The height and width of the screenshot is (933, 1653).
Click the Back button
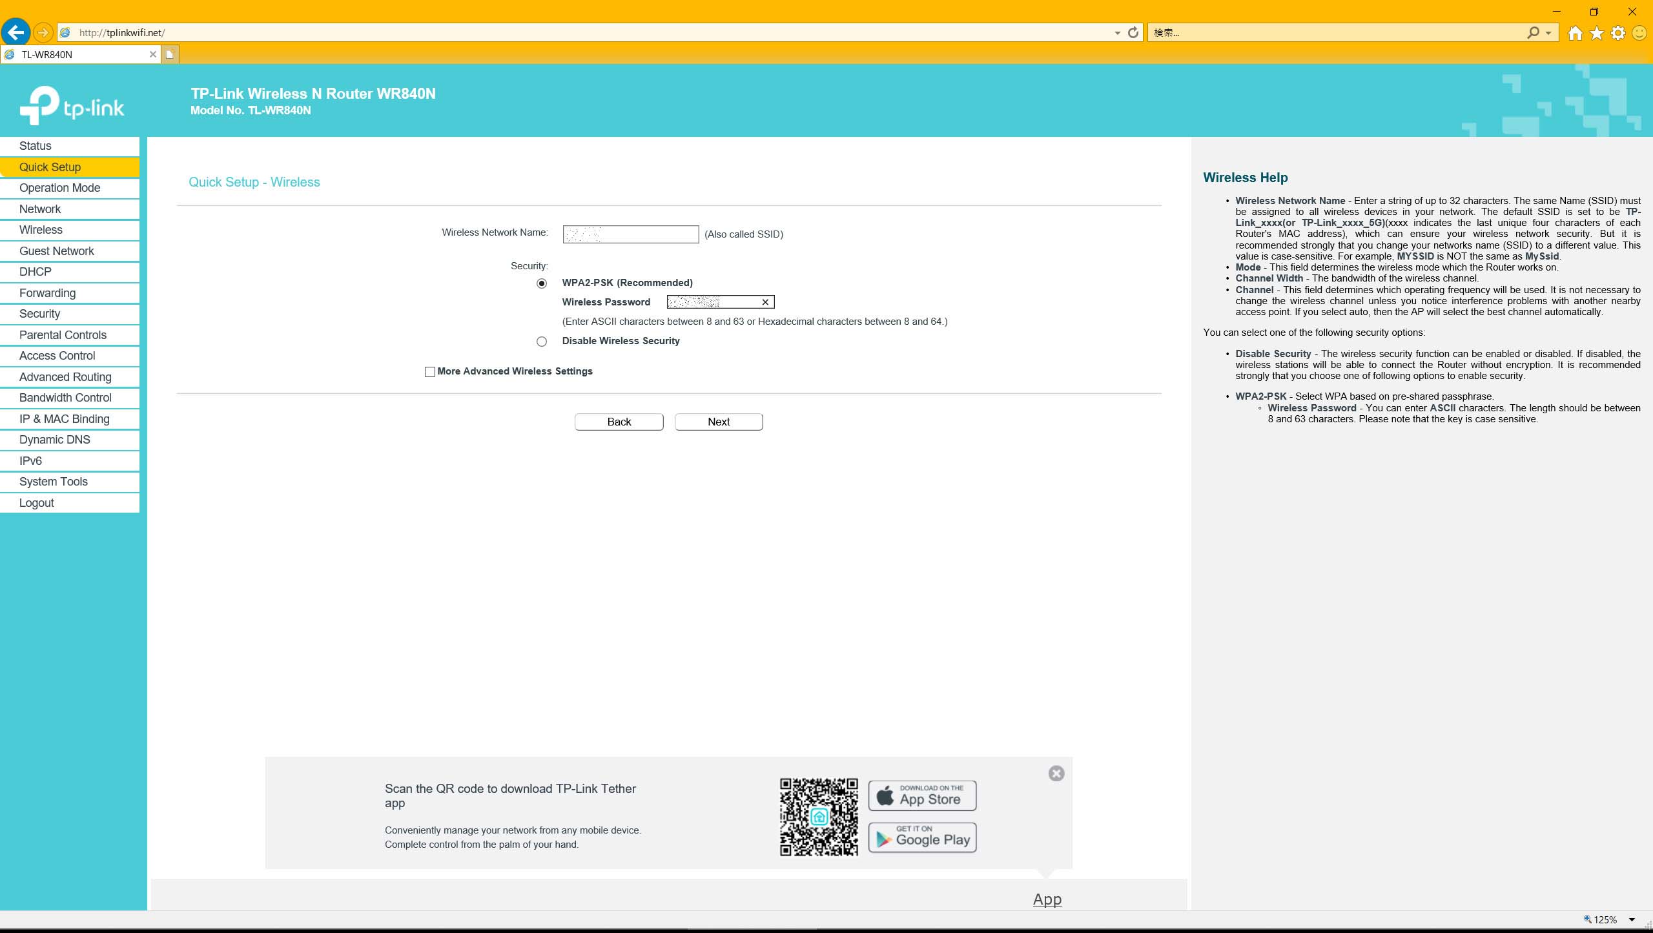pyautogui.click(x=619, y=422)
